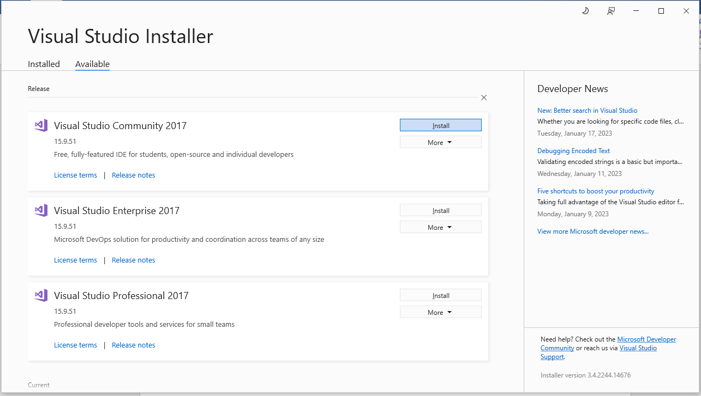Open Release notes for Professional 2017

(134, 345)
